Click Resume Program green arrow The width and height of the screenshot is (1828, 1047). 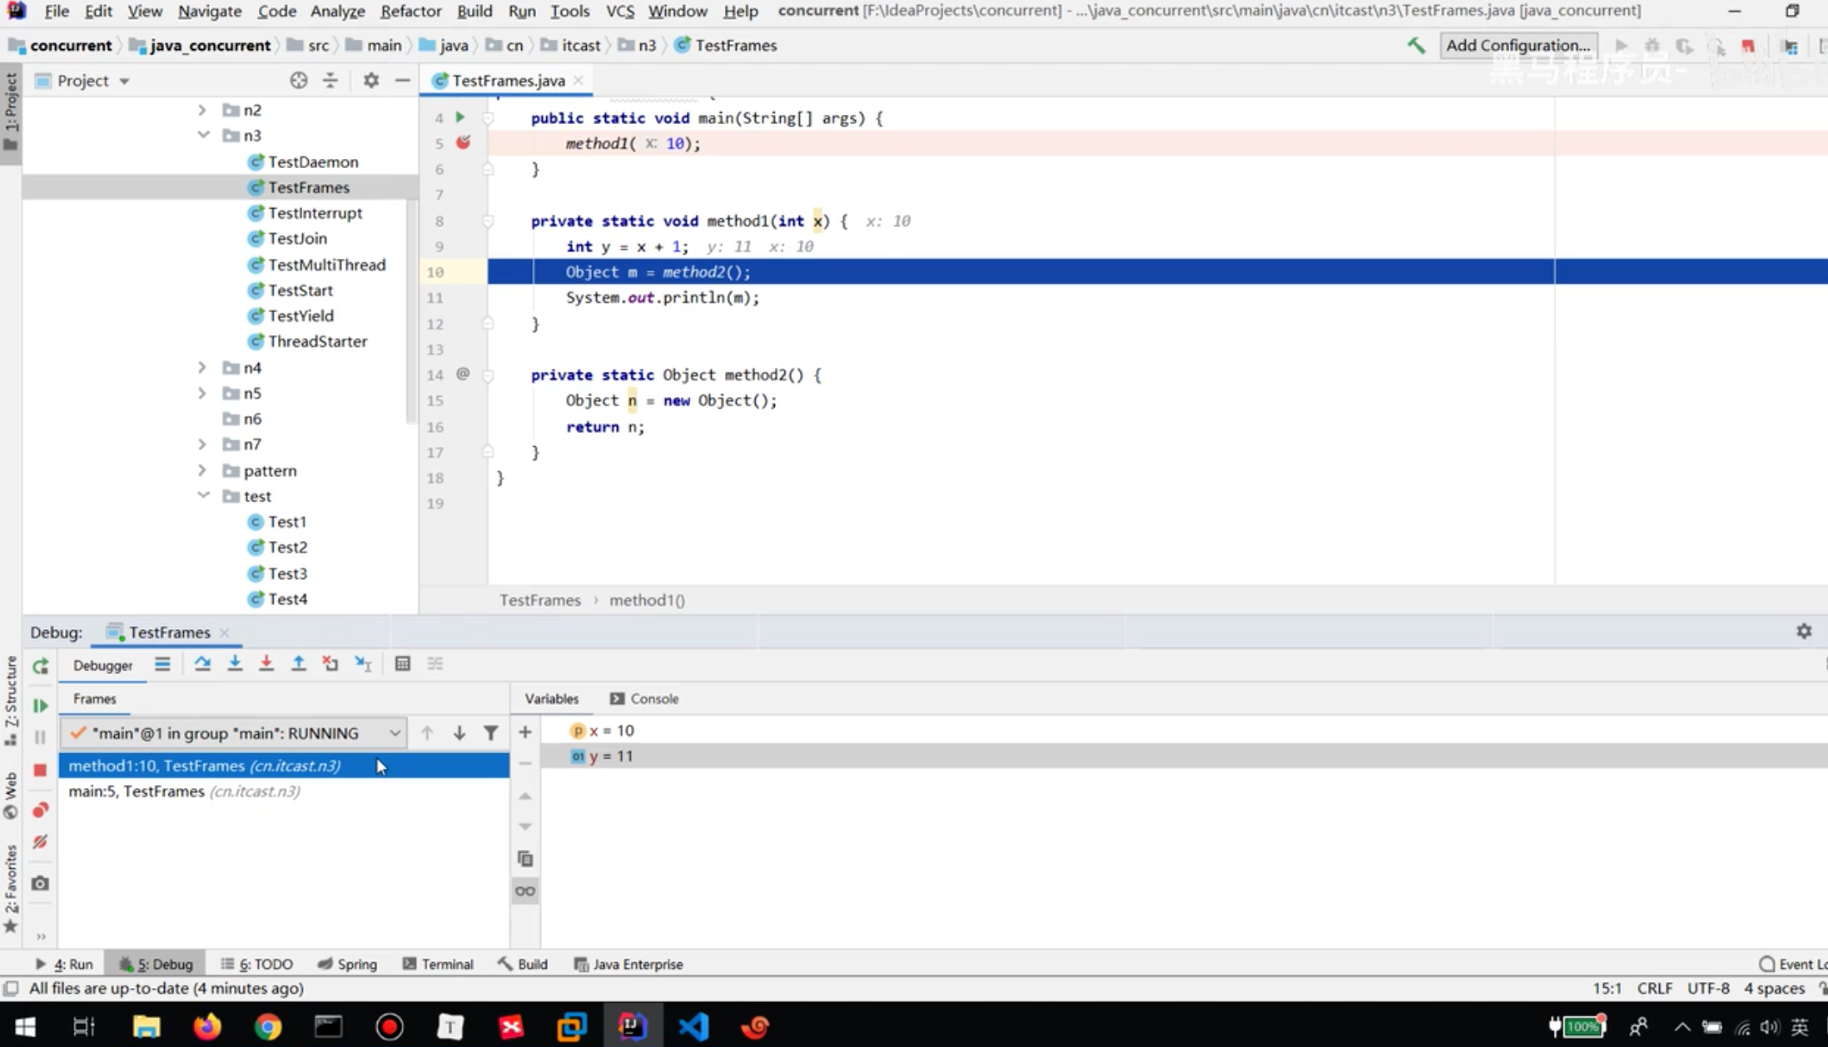point(40,706)
